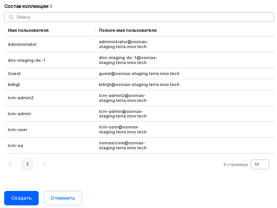Click the osmax/core full name cell

pyautogui.click(x=123, y=145)
